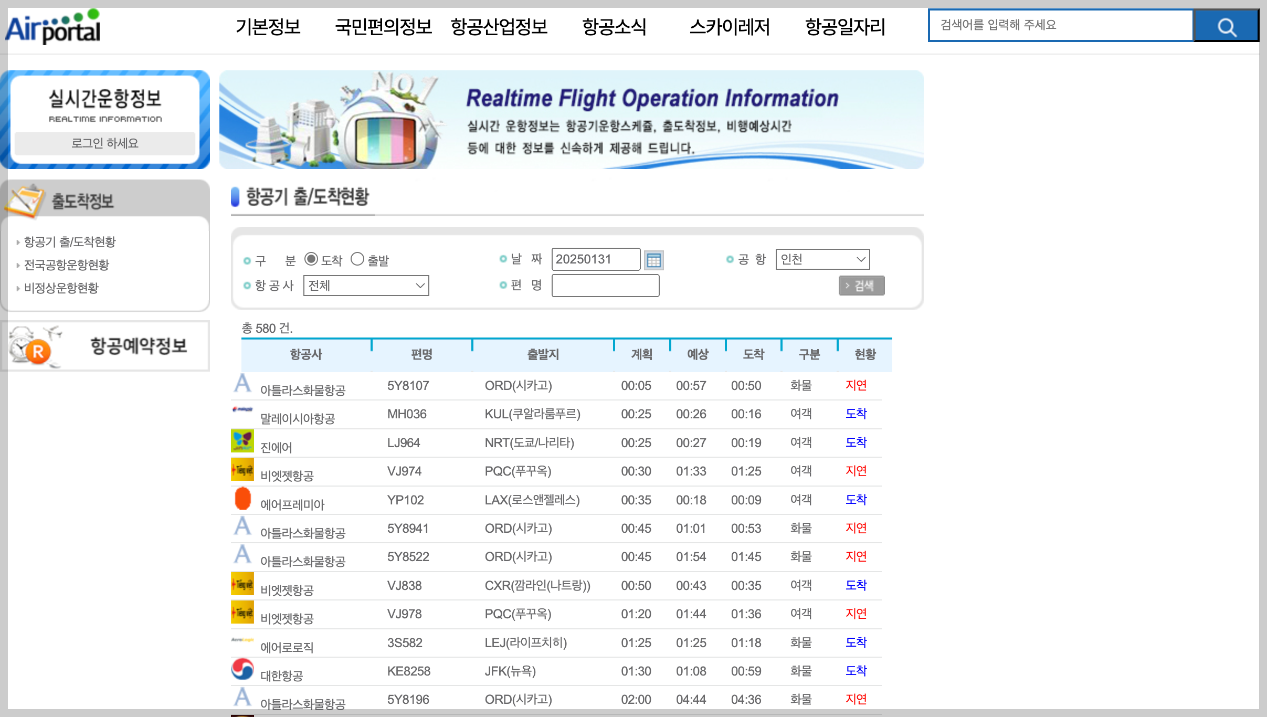
Task: Click the 출도착정보 notepad icon
Action: pyautogui.click(x=24, y=200)
